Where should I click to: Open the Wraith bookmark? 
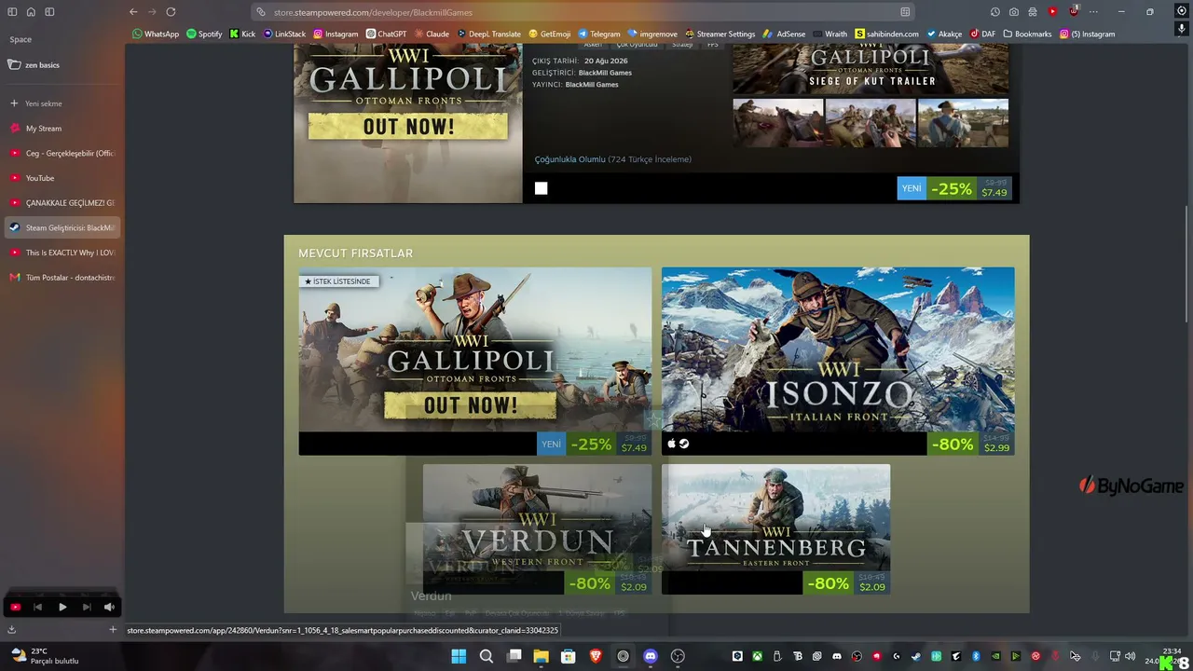(830, 34)
